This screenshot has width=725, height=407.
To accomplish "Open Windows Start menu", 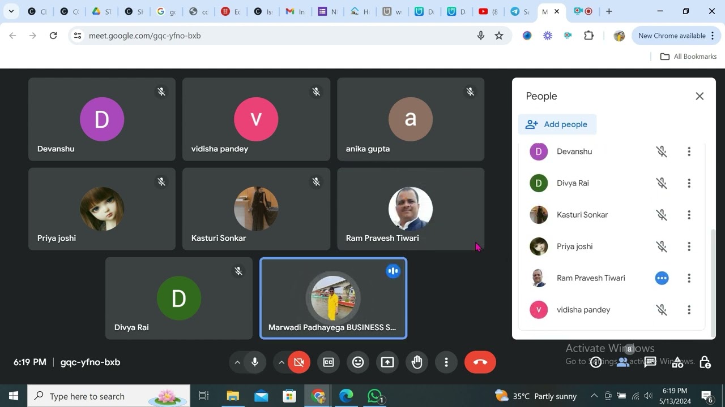I will [x=14, y=396].
